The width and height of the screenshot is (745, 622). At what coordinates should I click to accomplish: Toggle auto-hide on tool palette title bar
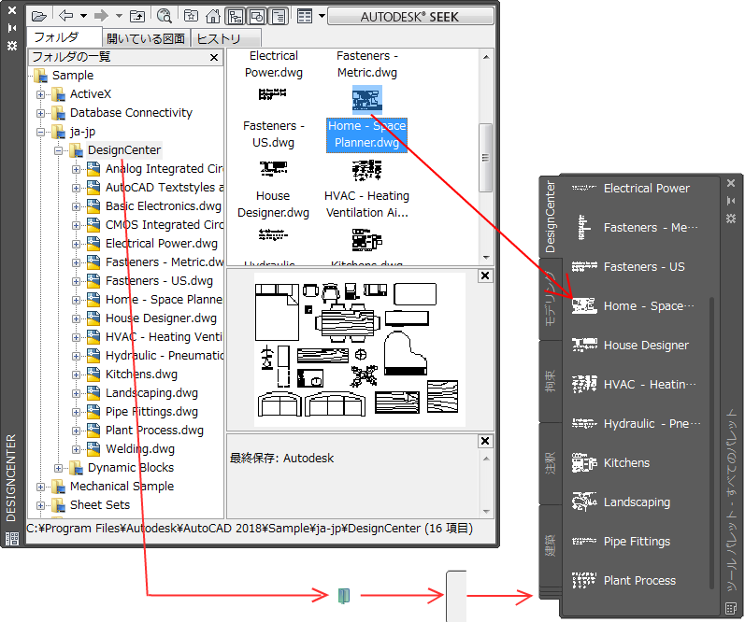[x=731, y=201]
